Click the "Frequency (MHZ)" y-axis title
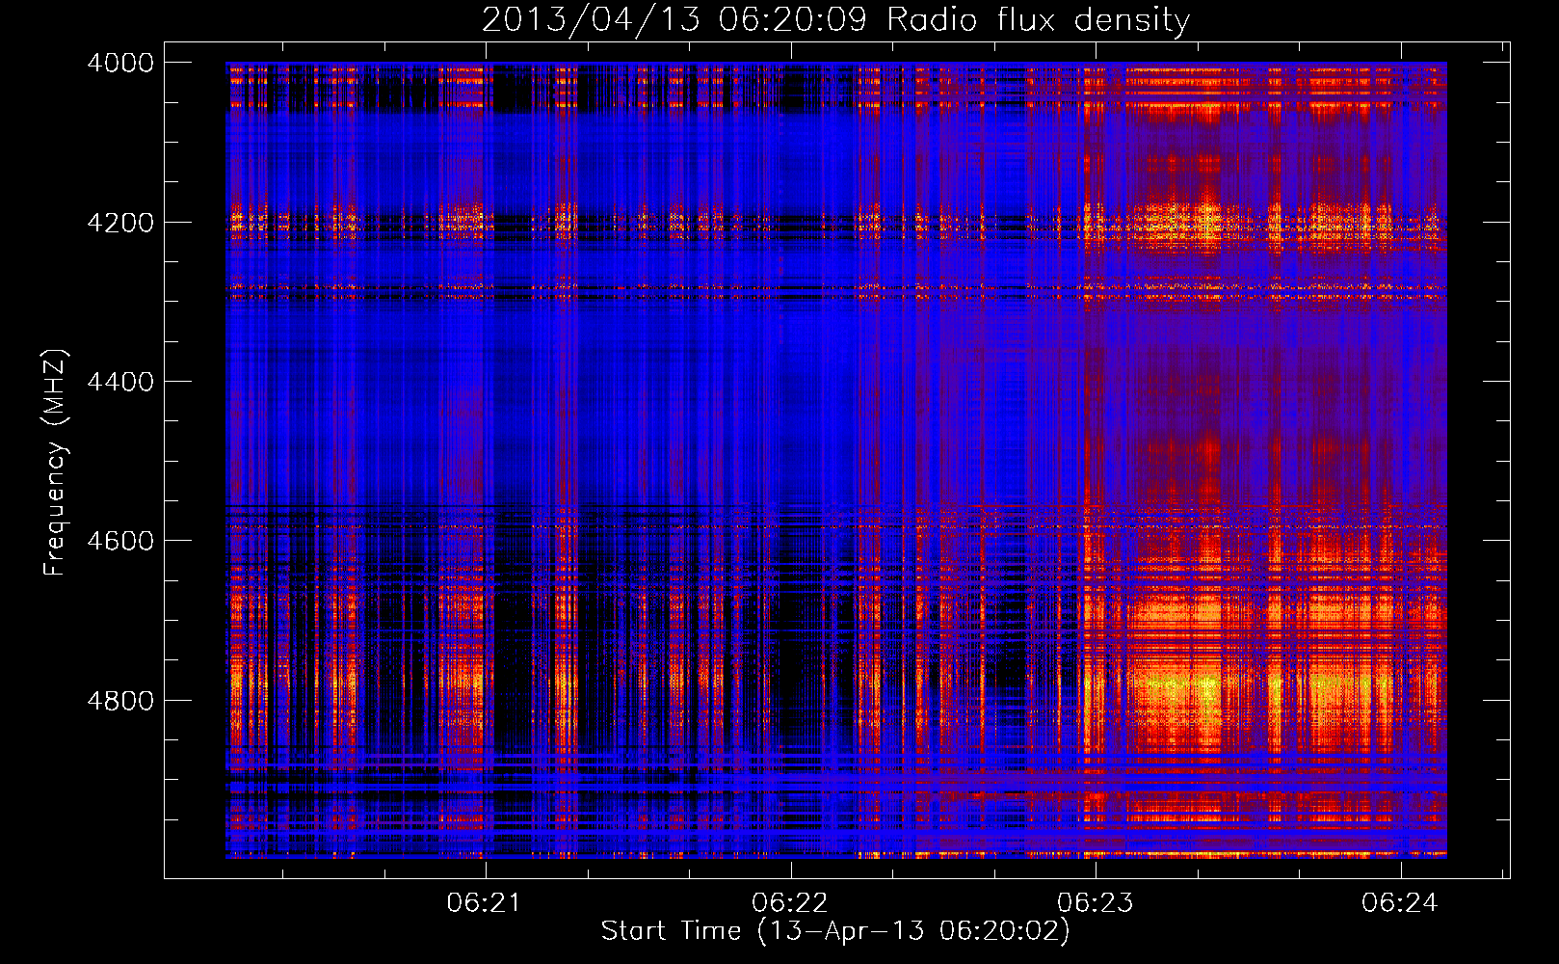Viewport: 1559px width, 964px height. [x=55, y=463]
